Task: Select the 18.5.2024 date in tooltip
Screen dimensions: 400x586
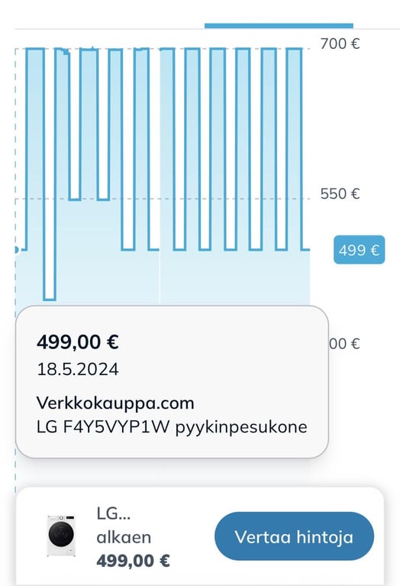Action: pyautogui.click(x=78, y=369)
